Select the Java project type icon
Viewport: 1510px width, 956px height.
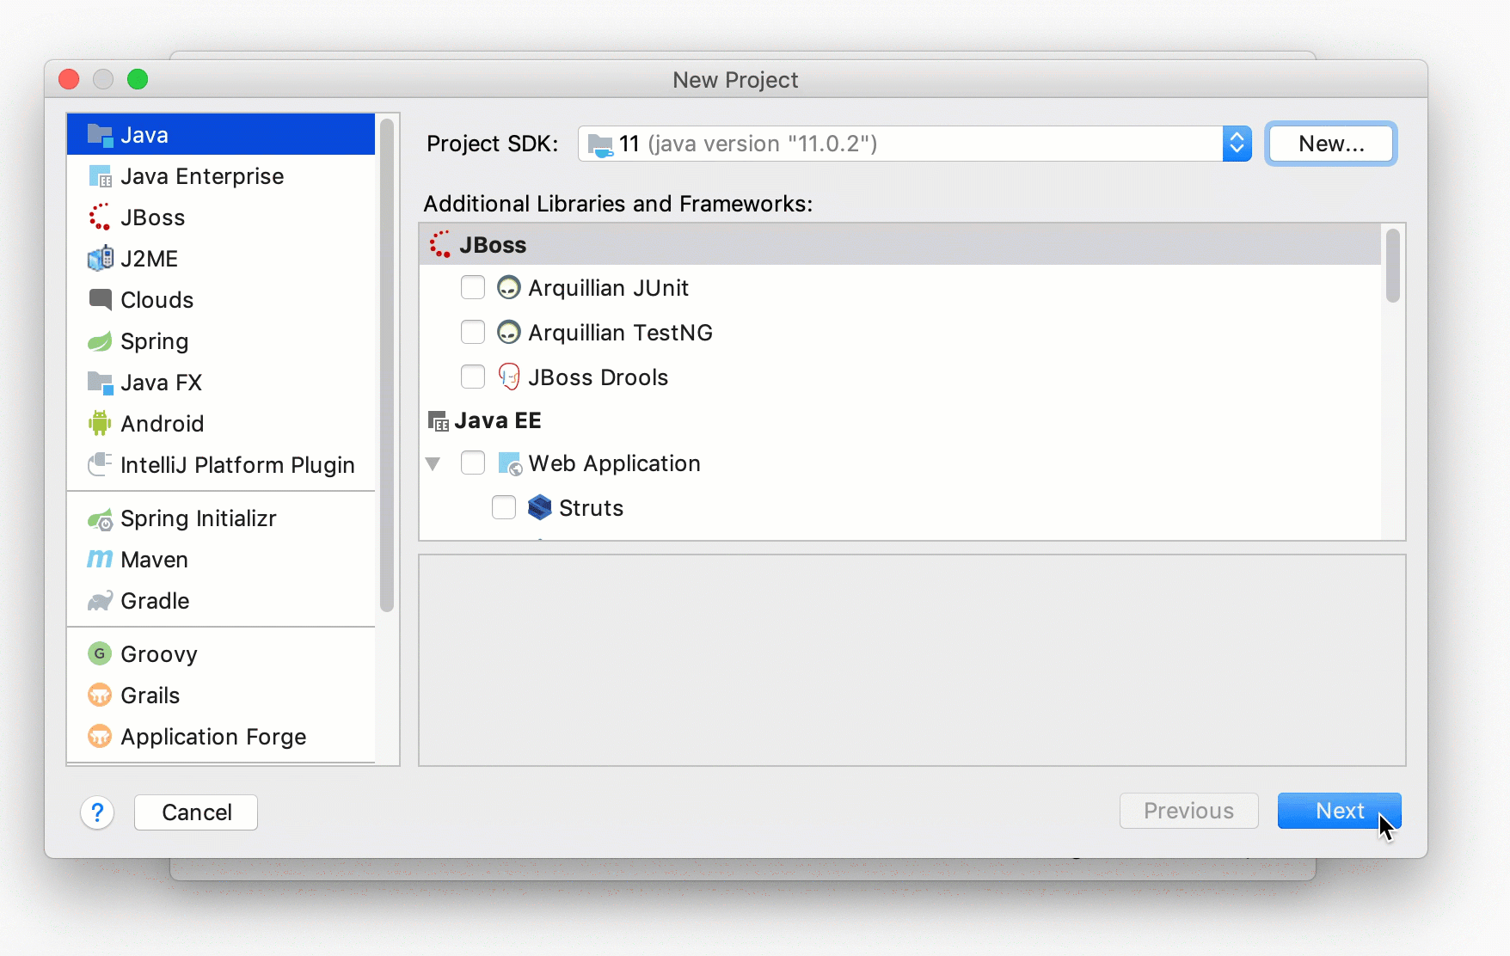click(x=100, y=134)
